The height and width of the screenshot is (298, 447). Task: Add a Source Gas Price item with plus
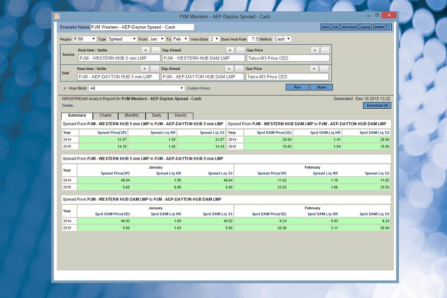pos(315,50)
